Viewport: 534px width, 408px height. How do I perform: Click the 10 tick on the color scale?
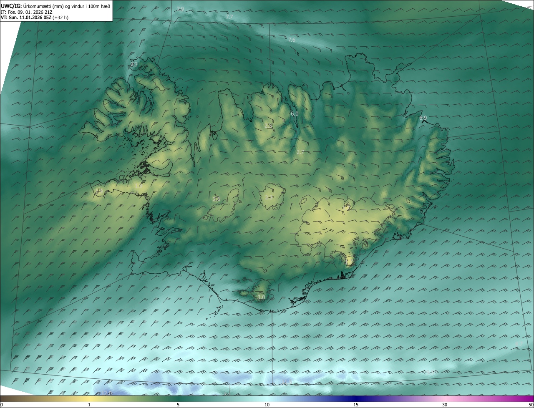tap(267, 405)
